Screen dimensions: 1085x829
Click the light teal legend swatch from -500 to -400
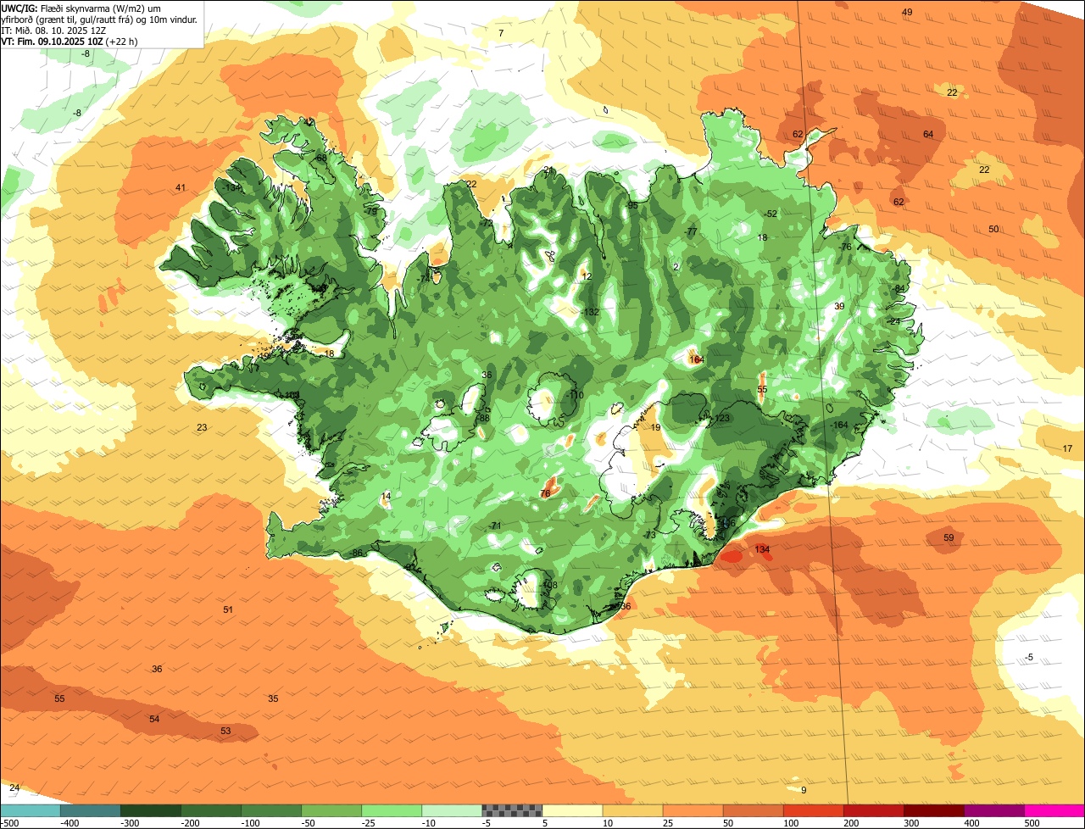[30, 810]
